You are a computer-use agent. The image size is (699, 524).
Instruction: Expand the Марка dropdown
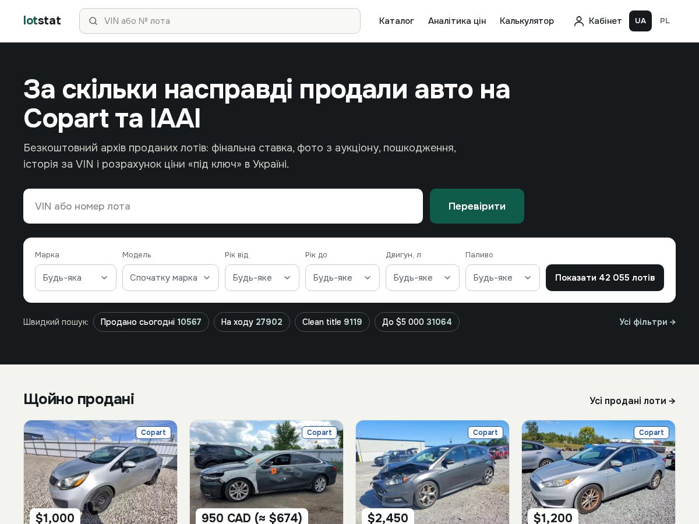76,278
